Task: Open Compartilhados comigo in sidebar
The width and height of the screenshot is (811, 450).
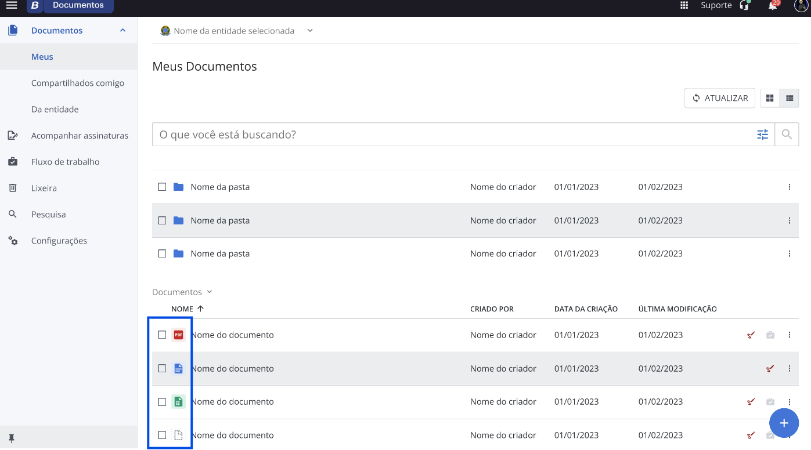Action: coord(78,83)
